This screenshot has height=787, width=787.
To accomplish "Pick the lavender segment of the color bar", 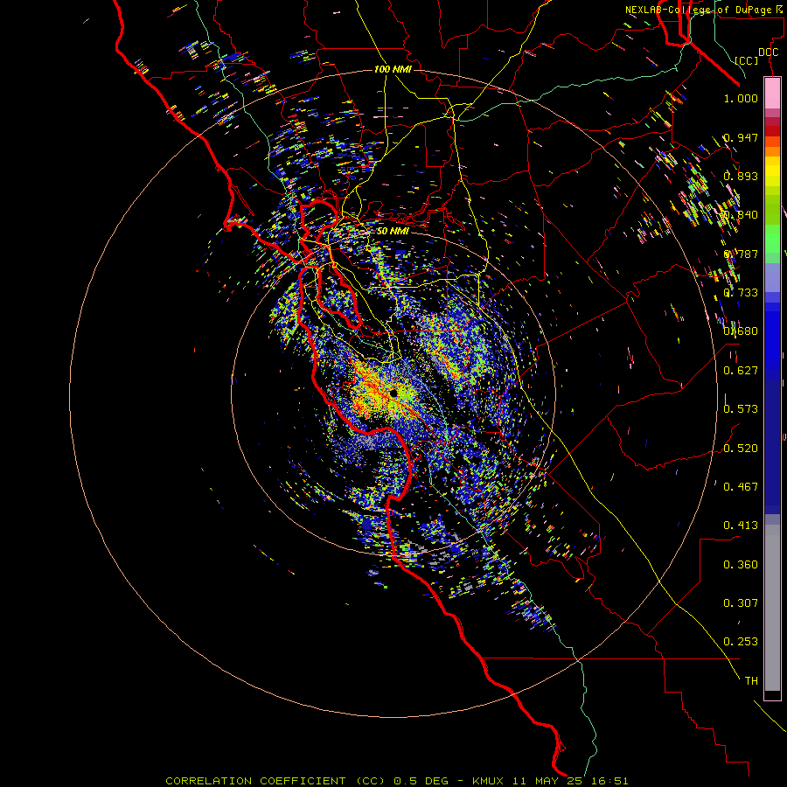I will (772, 277).
